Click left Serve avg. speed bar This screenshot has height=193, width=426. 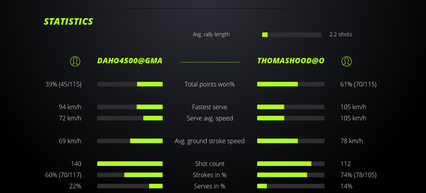pos(130,118)
